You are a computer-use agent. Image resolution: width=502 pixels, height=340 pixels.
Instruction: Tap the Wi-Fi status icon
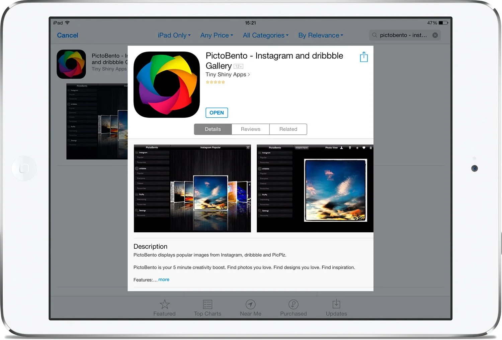[x=67, y=23]
